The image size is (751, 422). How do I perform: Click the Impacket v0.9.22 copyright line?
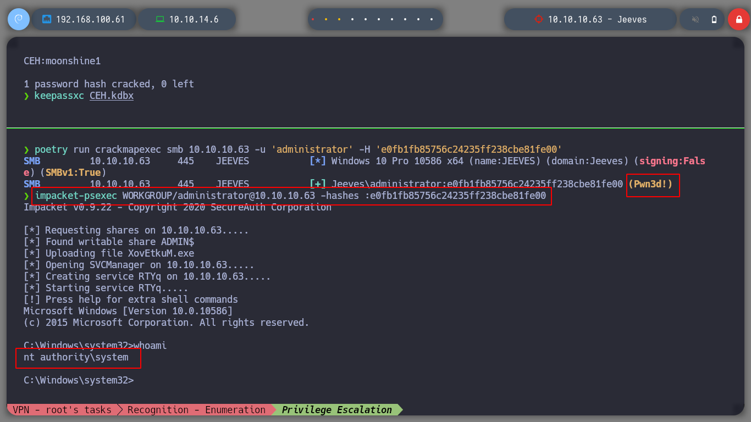tap(178, 207)
